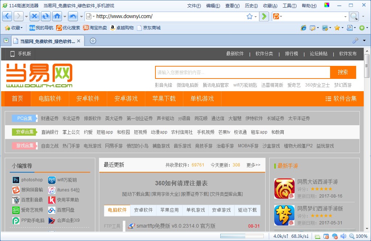Open the 360如何清理注册表 headline link
This screenshot has height=241, width=371.
coord(181,183)
